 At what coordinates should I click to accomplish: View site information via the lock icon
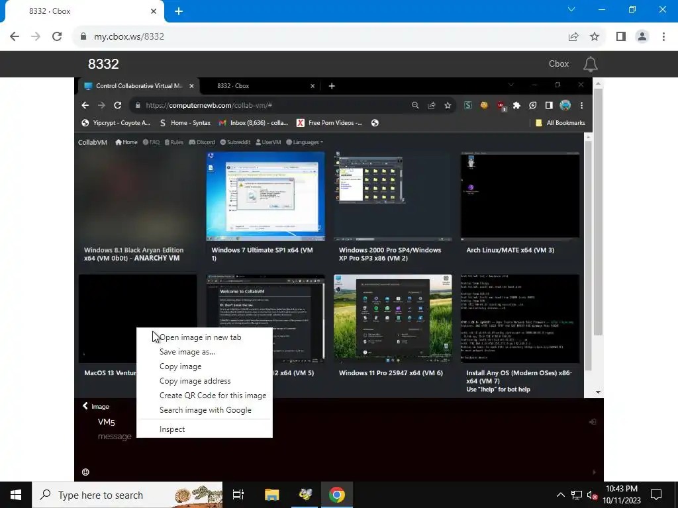(83, 37)
